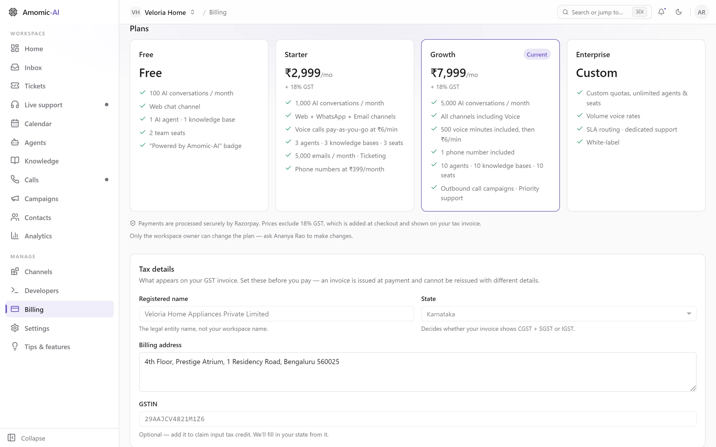Grab the billing address resize handle
The image size is (716, 447).
tap(693, 388)
